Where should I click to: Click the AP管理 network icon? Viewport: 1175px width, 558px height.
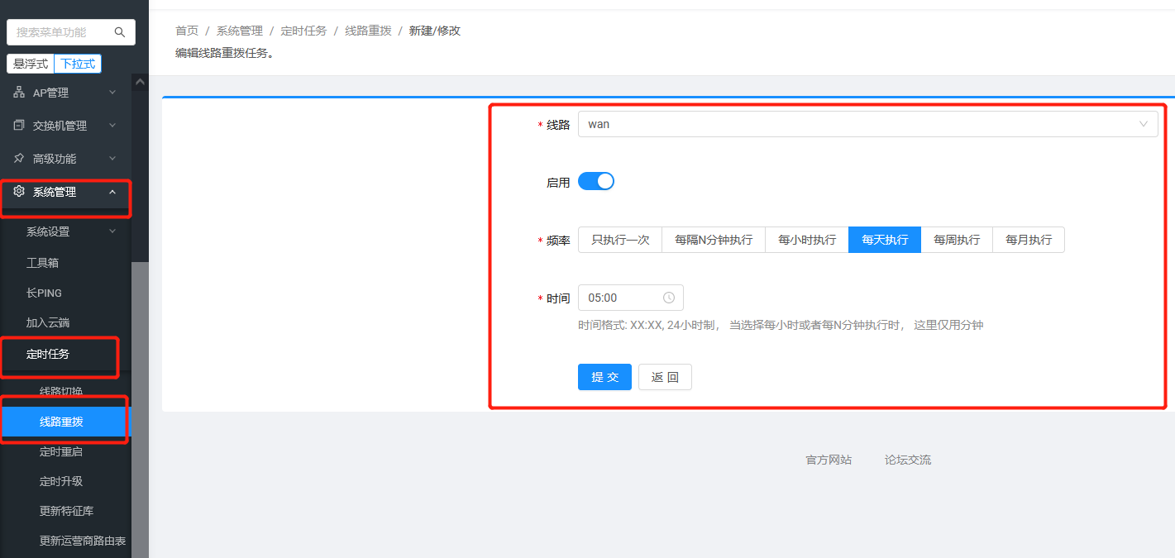19,93
